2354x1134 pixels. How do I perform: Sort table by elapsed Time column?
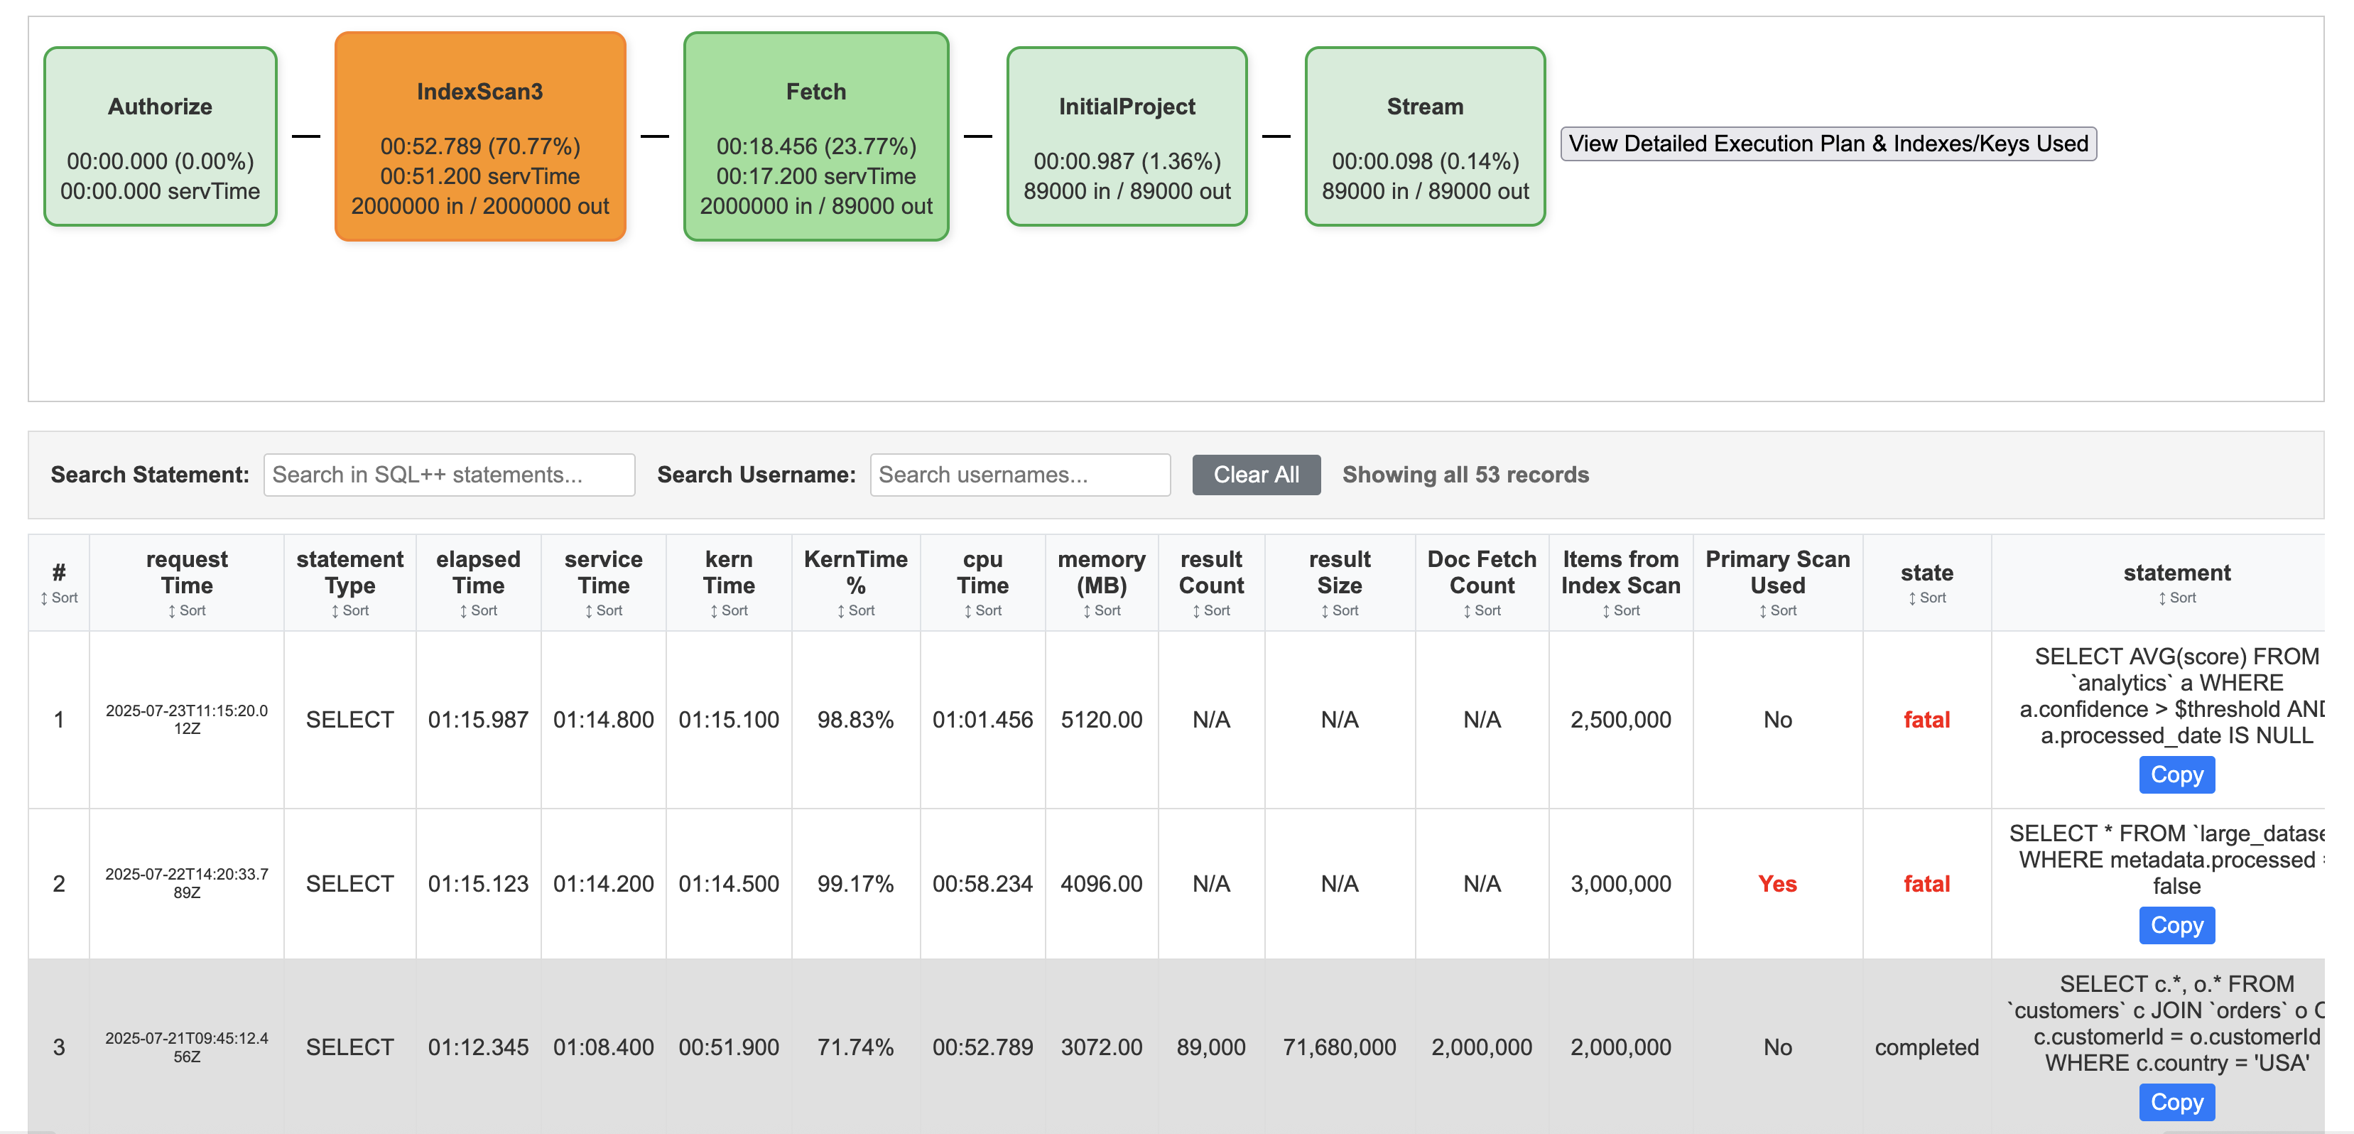(x=478, y=610)
